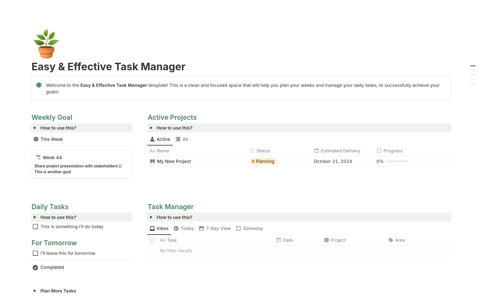Click the Week 44 goal card
This screenshot has height=301, width=482.
[81, 164]
